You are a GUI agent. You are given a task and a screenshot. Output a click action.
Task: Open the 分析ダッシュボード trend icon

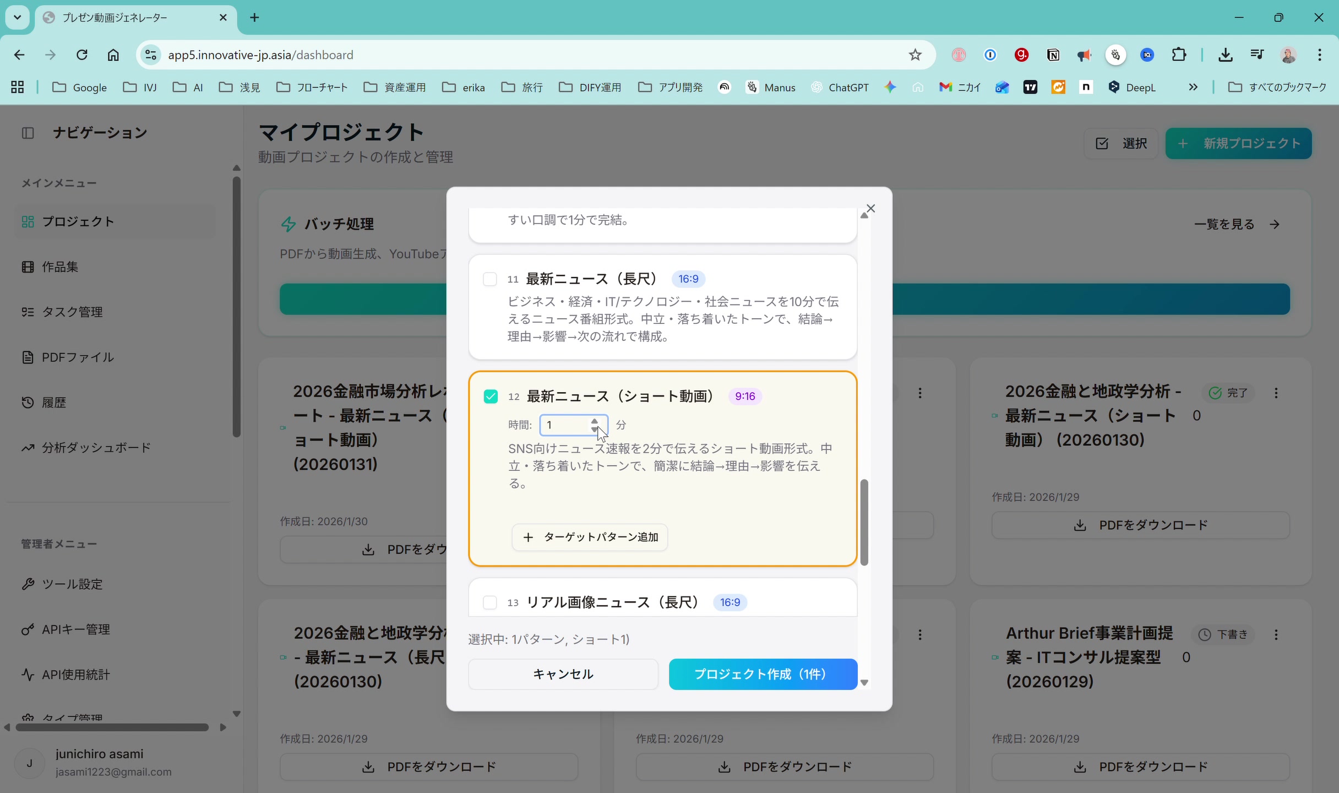point(29,447)
